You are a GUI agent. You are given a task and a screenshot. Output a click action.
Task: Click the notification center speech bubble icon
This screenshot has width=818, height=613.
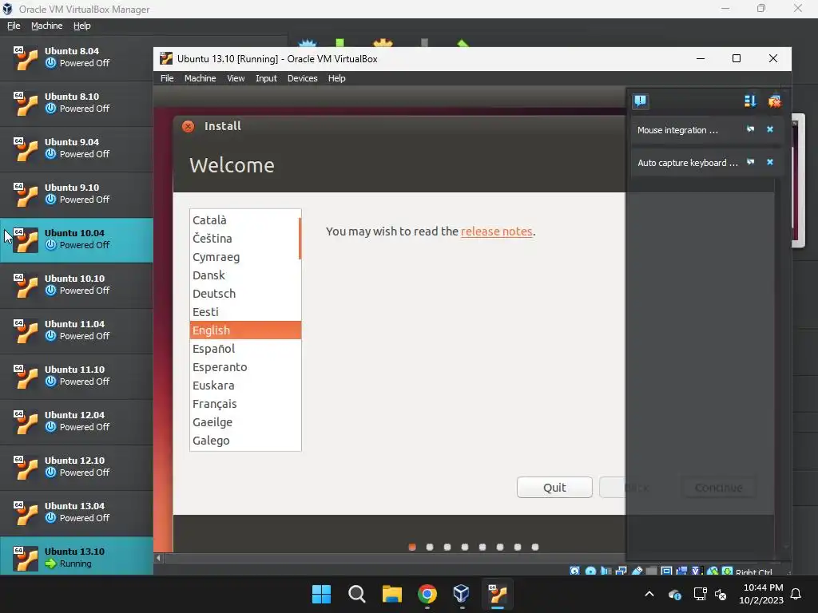click(641, 101)
